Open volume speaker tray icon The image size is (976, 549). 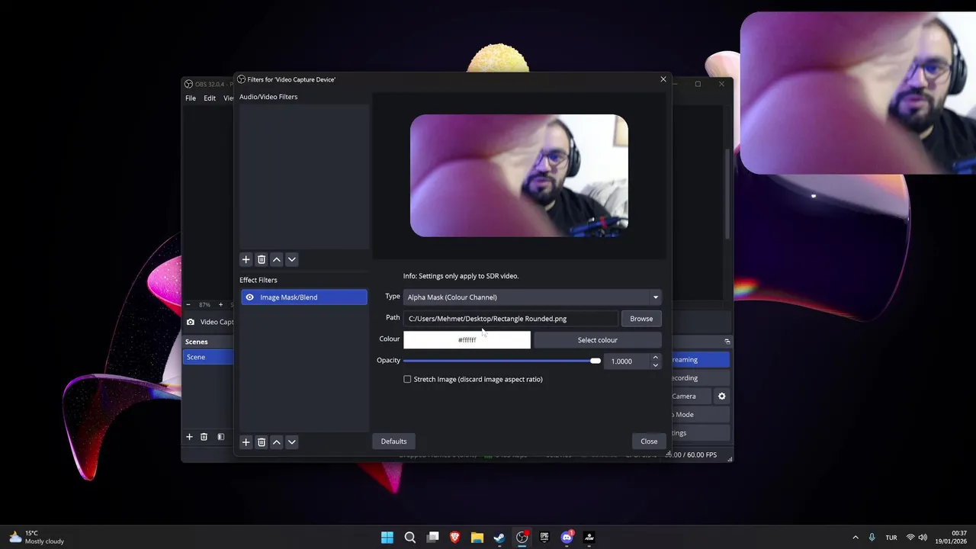tap(923, 538)
